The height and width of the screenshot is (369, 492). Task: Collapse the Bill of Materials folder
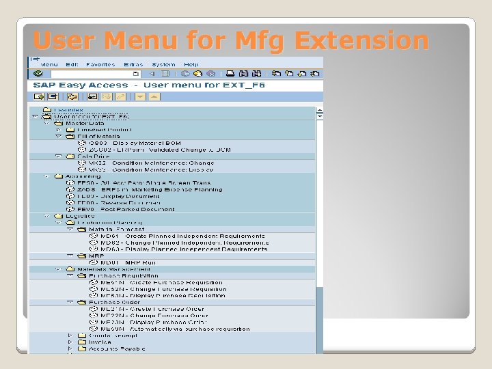(58, 136)
